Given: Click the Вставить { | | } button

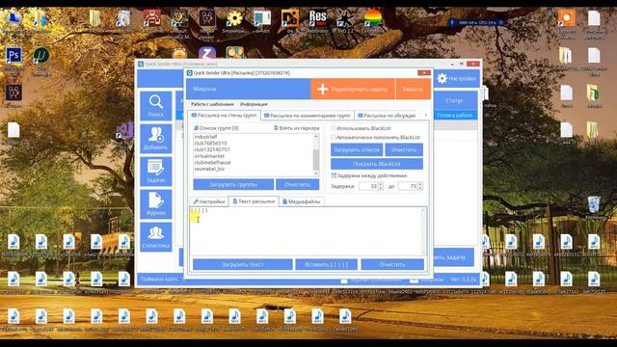Looking at the screenshot, I should pos(326,264).
